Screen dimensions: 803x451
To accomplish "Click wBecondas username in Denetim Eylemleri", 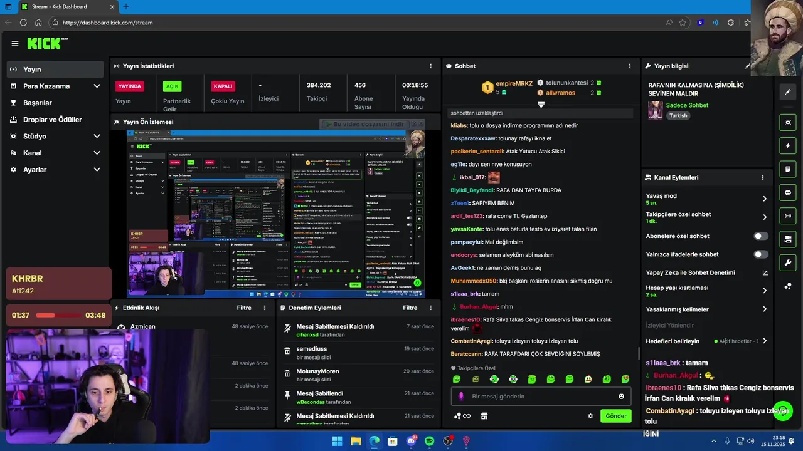I will coord(311,402).
